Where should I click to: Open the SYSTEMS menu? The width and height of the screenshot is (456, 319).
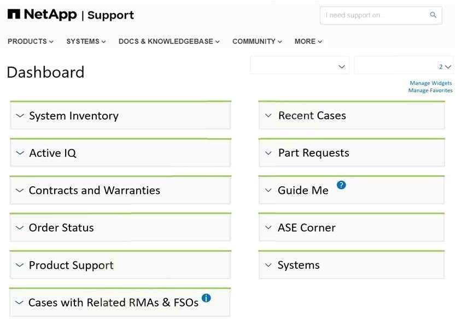pyautogui.click(x=86, y=42)
